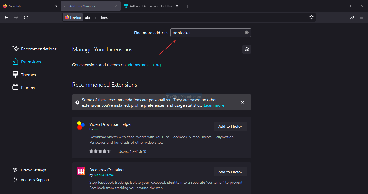Open Firefox Settings from sidebar
Image resolution: width=368 pixels, height=194 pixels.
pos(29,170)
